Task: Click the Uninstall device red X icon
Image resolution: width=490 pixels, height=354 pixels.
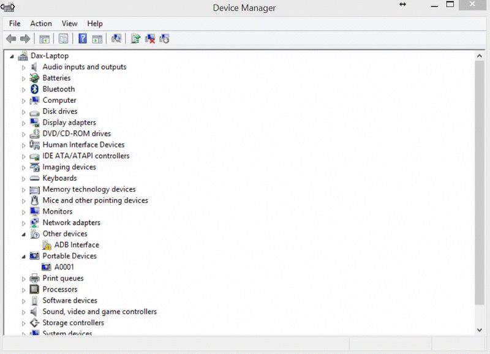Action: pos(149,39)
